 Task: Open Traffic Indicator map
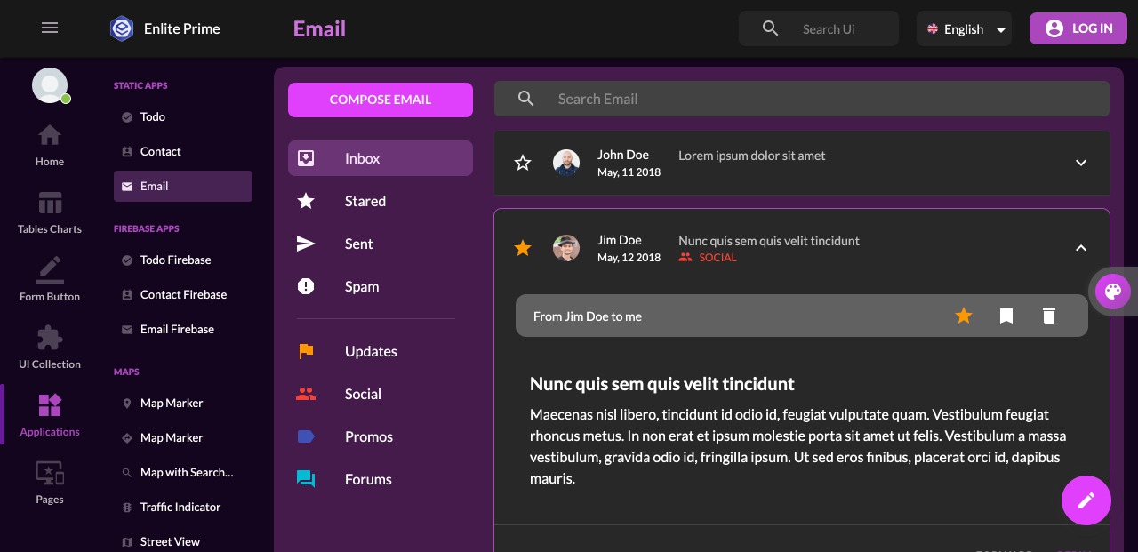(183, 507)
